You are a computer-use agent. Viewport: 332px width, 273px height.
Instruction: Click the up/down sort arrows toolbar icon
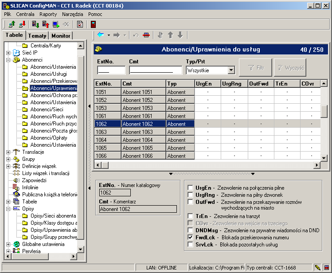pos(160,35)
